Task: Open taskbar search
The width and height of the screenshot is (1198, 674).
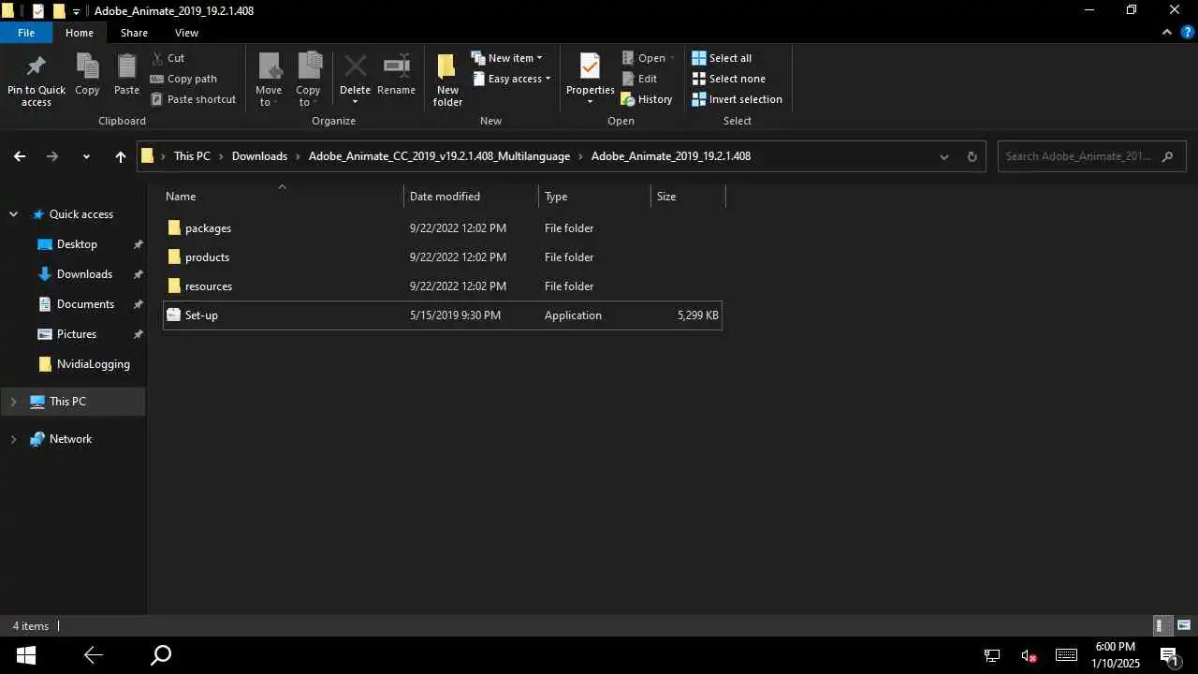Action: click(161, 655)
